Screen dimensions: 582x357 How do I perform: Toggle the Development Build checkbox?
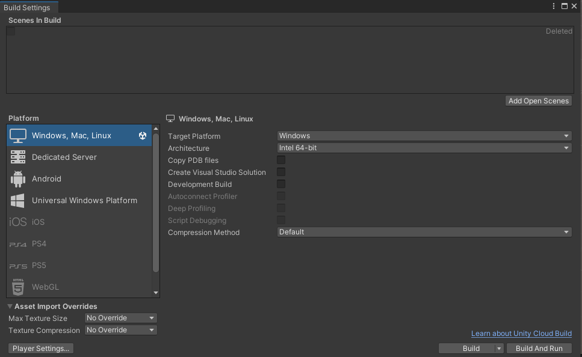[x=281, y=185]
